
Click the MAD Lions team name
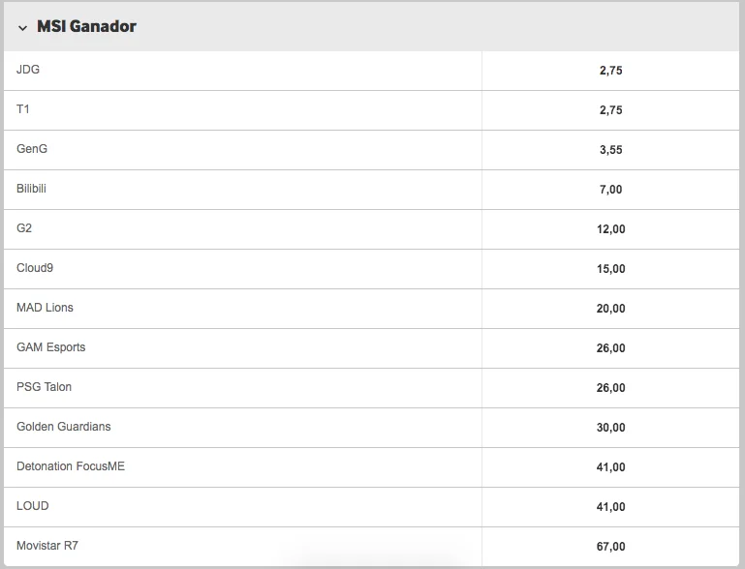45,308
